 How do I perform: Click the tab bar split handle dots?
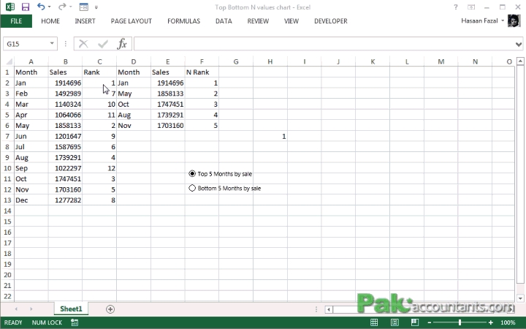tap(316, 309)
